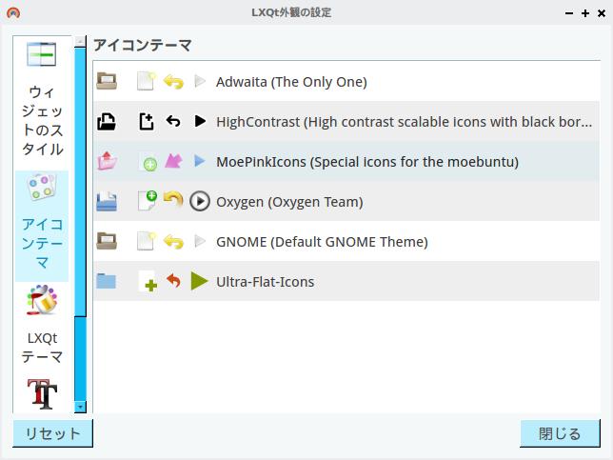This screenshot has width=613, height=460.
Task: Click the Ultra-Flat-Icons red undo icon
Action: [x=173, y=280]
